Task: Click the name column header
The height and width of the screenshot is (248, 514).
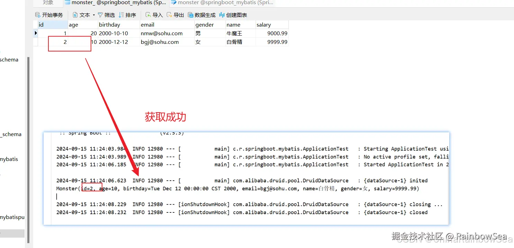Action: click(240, 25)
